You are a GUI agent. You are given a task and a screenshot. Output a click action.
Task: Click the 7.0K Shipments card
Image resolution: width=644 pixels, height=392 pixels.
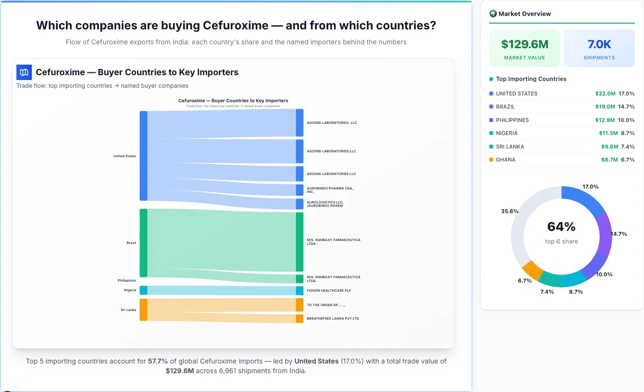(599, 48)
